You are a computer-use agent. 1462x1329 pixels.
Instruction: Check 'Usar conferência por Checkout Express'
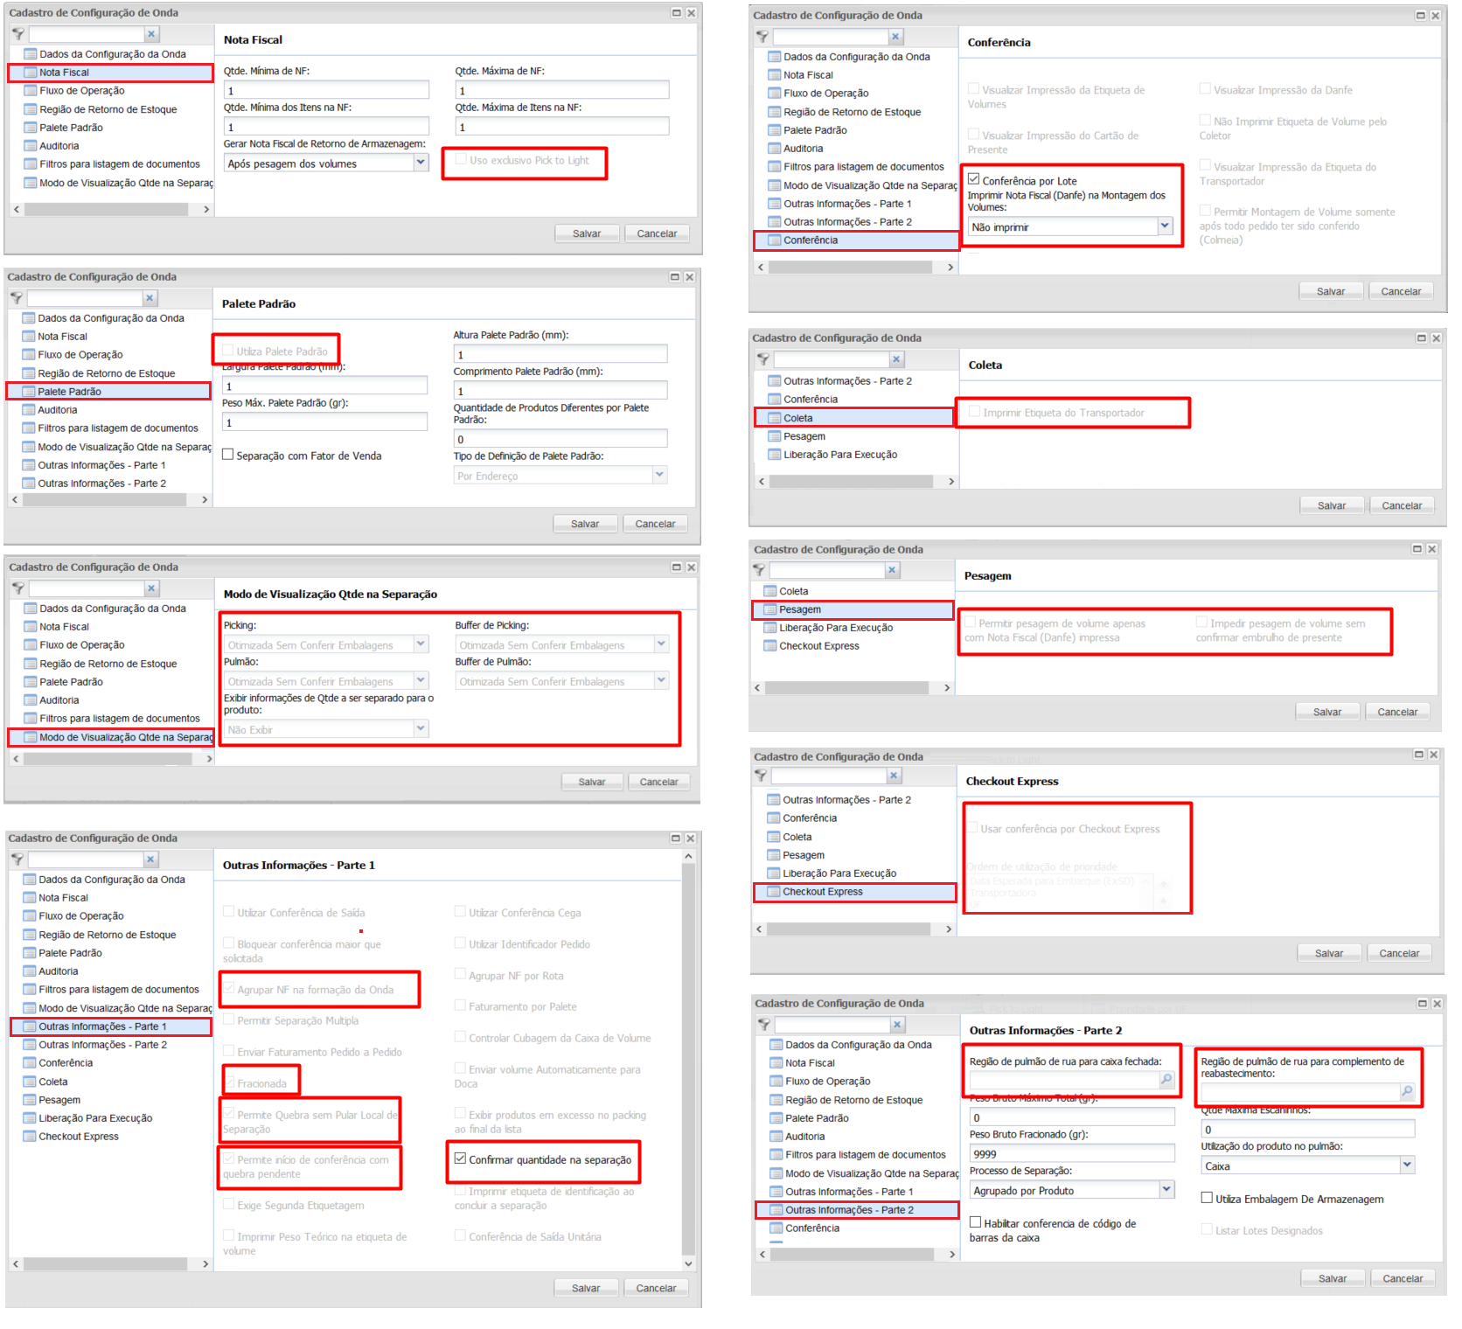[x=971, y=828]
